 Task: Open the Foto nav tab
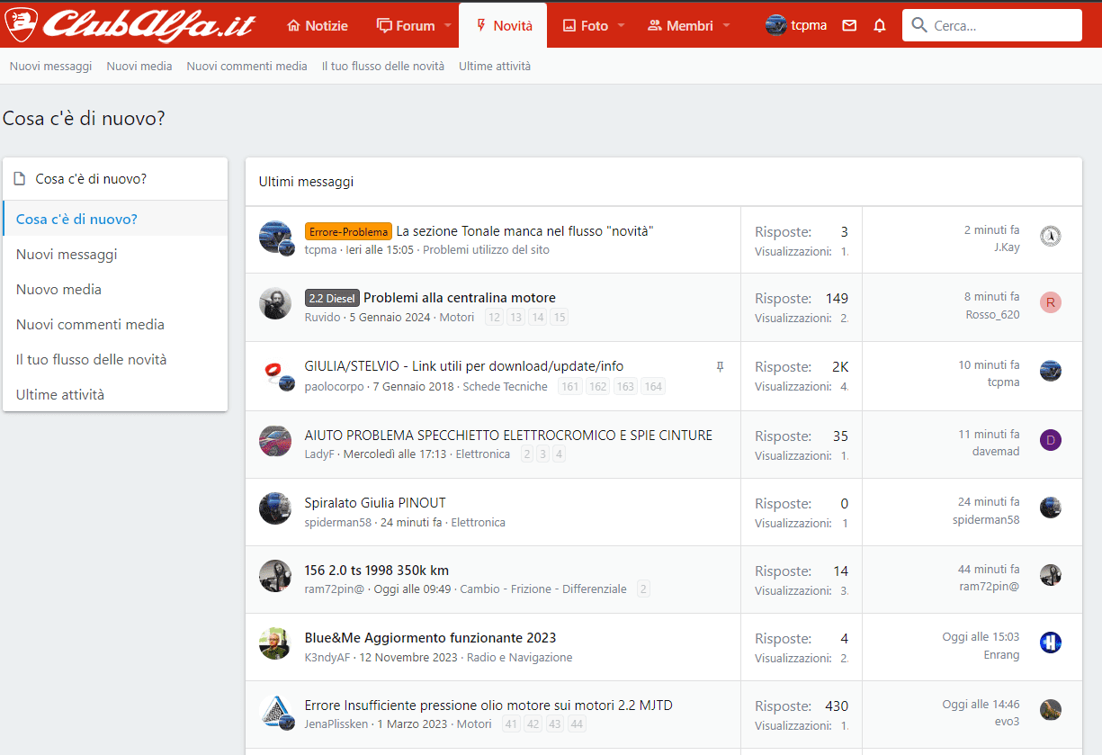click(x=586, y=25)
